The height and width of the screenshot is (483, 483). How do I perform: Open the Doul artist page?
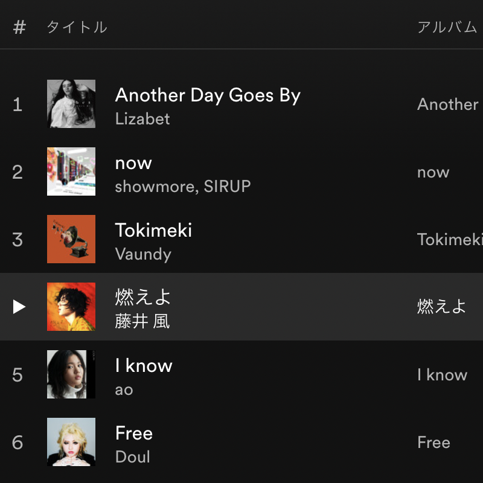coord(132,456)
